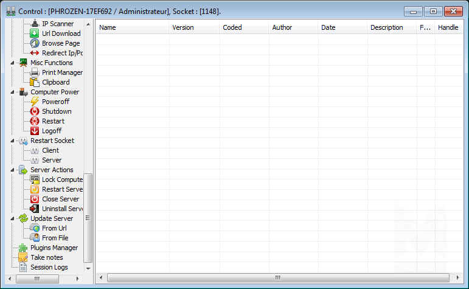Collapse the Computer Power tree node

(x=13, y=92)
